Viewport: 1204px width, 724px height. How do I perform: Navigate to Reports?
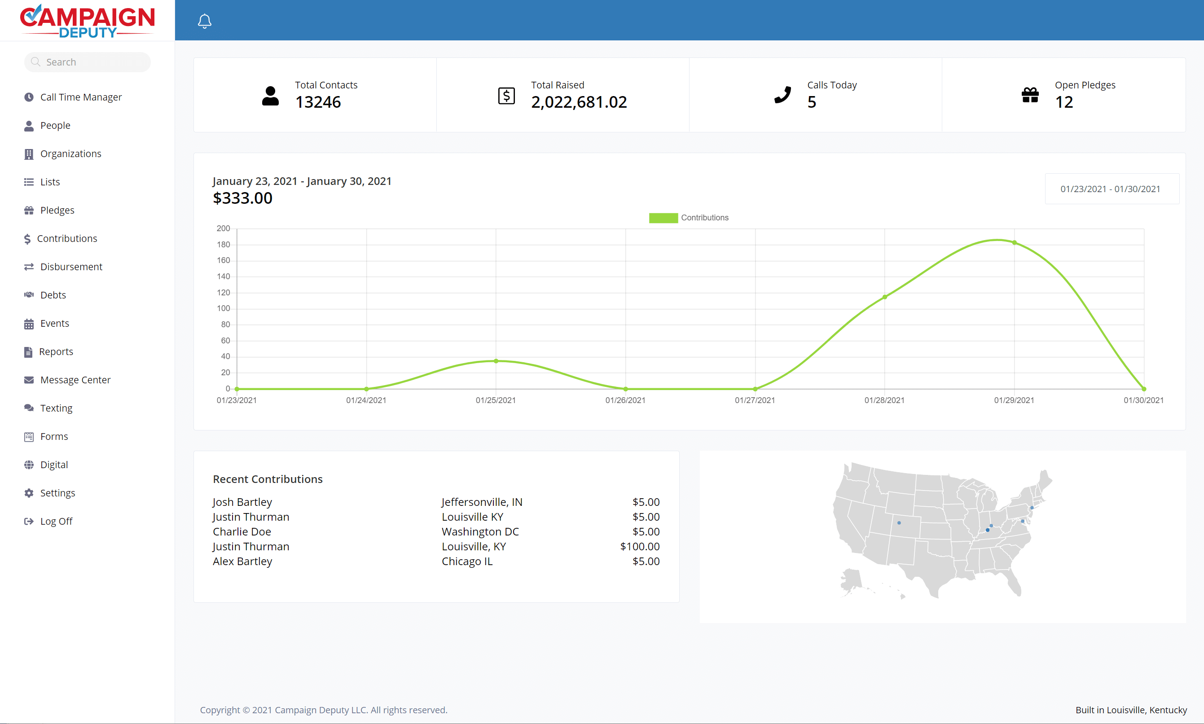56,352
